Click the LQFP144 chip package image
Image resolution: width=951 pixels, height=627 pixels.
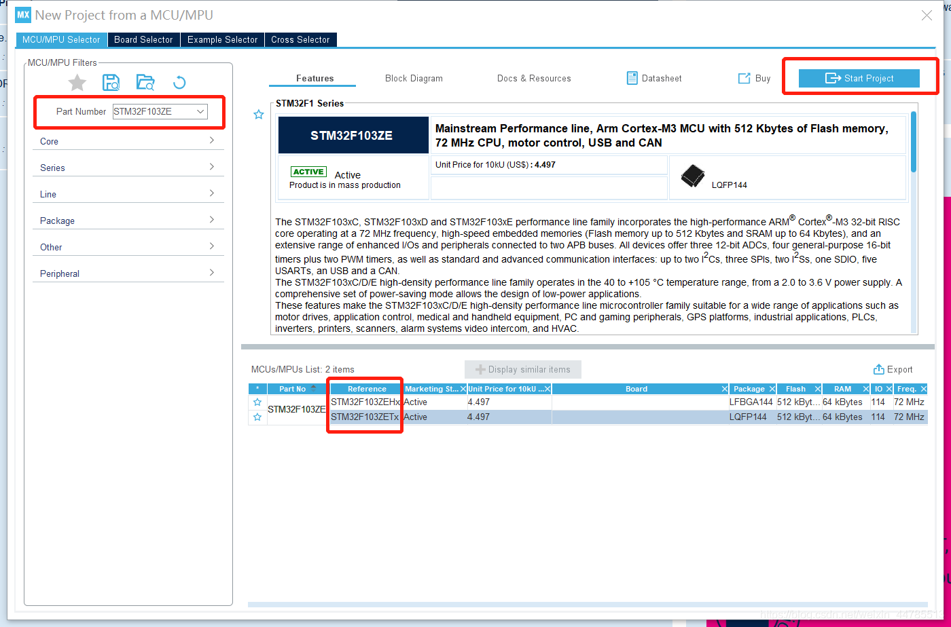coord(693,176)
